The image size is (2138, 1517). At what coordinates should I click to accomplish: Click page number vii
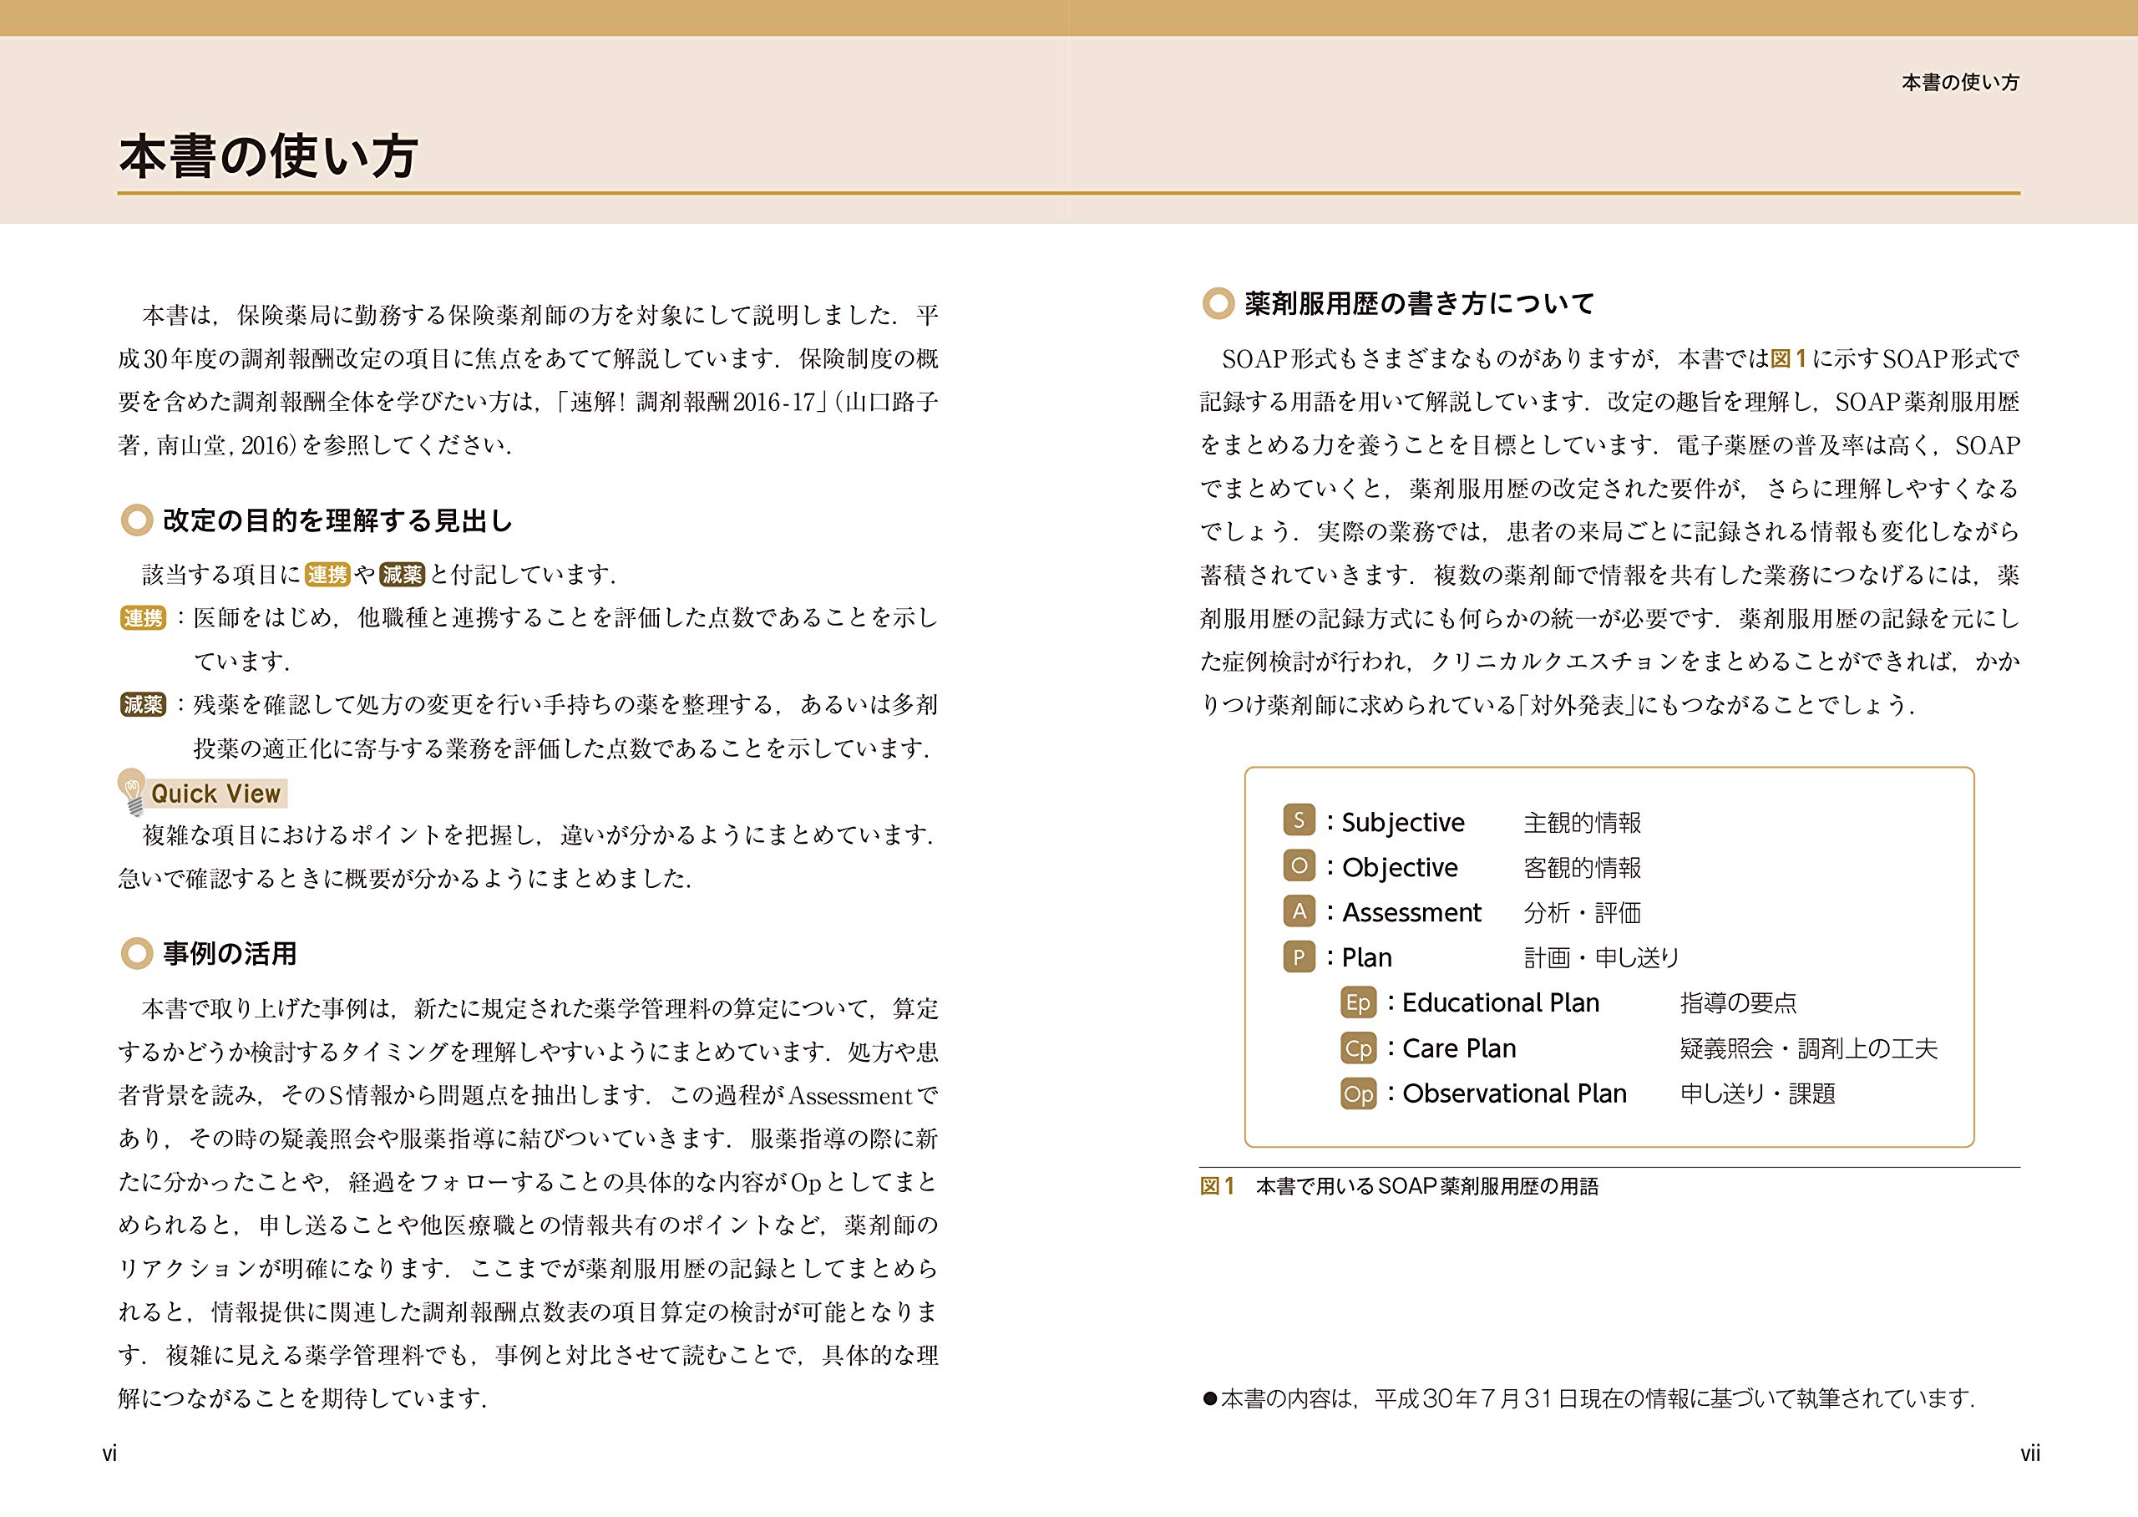pyautogui.click(x=2029, y=1454)
